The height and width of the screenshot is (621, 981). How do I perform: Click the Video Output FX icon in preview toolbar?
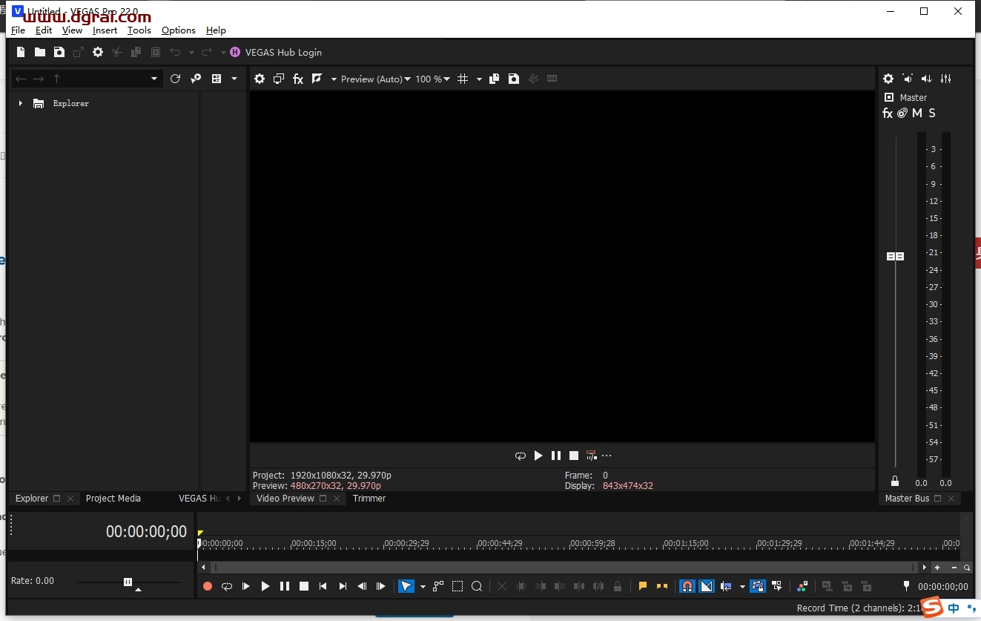(x=298, y=79)
